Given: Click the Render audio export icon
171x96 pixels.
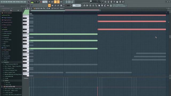Looking at the screenshot, I should click(x=120, y=2).
